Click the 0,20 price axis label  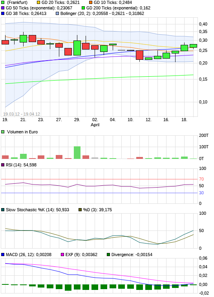[203, 63]
